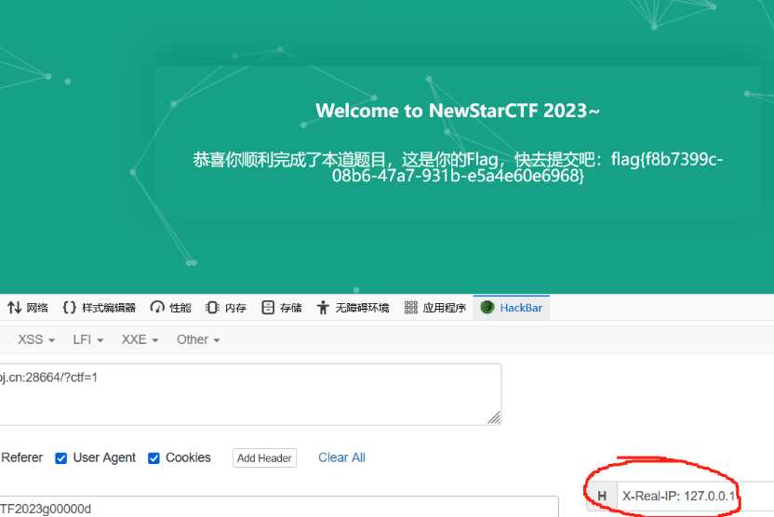Viewport: 774px width, 517px height.
Task: Open the Other dropdown menu
Action: (x=198, y=339)
